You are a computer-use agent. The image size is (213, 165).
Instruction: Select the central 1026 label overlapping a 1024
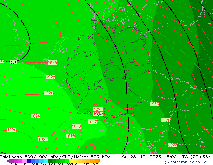(98, 109)
